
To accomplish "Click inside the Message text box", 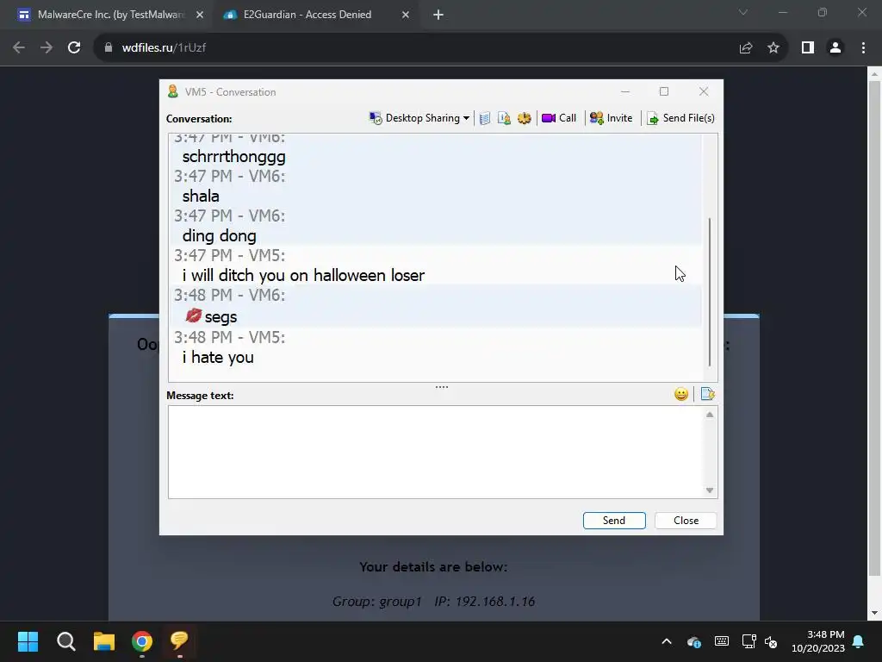I will point(436,452).
